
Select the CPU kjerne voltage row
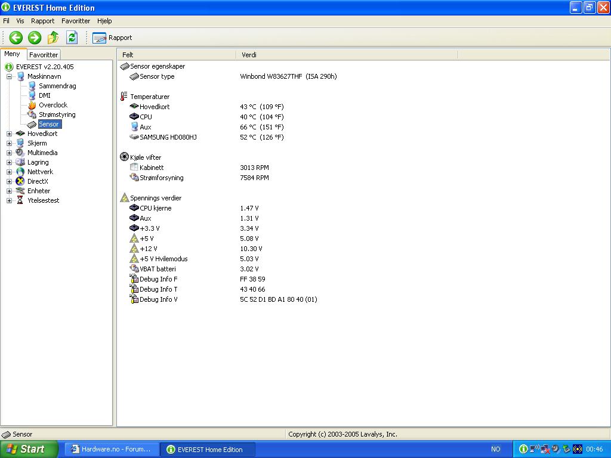(194, 208)
